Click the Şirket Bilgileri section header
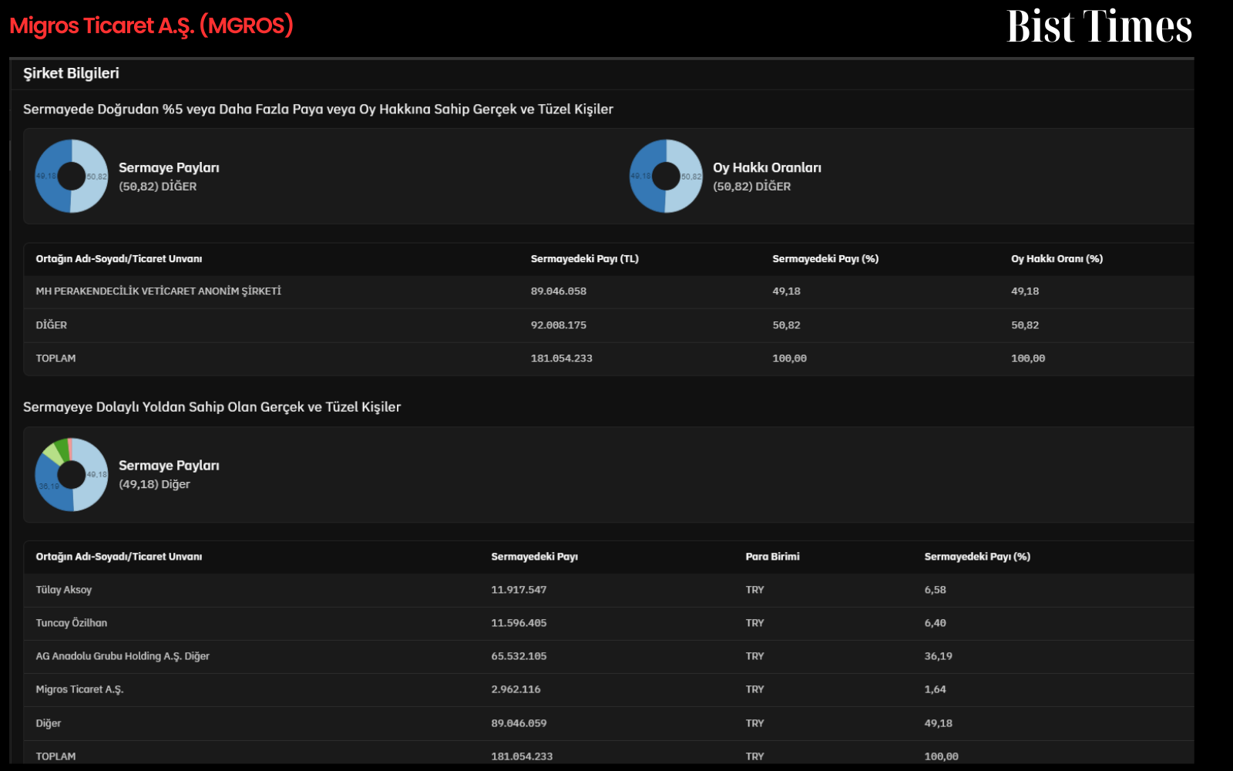The height and width of the screenshot is (771, 1233). [71, 73]
